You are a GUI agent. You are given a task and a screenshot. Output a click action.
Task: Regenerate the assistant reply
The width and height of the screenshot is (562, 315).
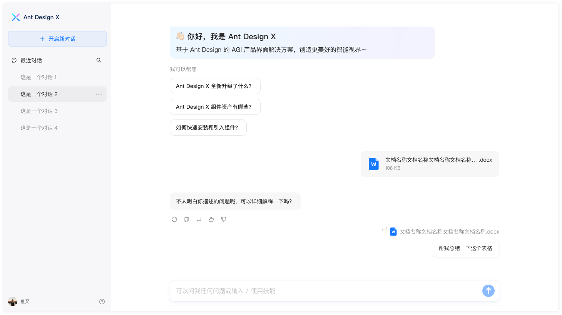click(174, 219)
